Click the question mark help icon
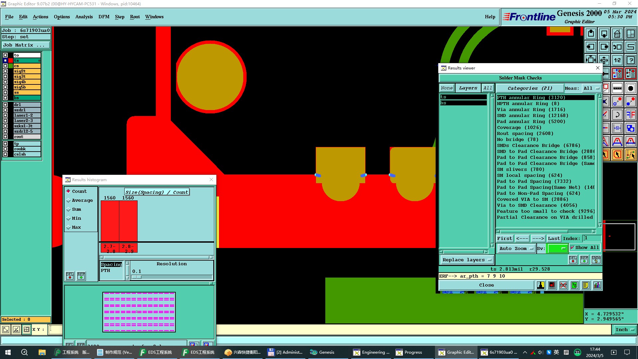The width and height of the screenshot is (638, 359). tap(630, 60)
